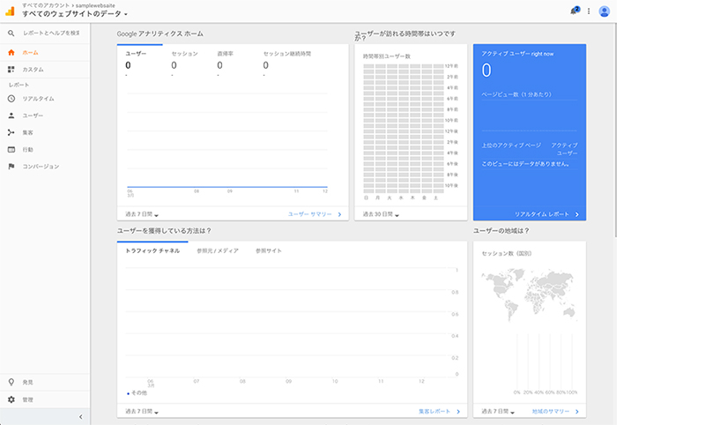This screenshot has height=425, width=705.
Task: Click the 発見 label in the sidebar
Action: pos(28,383)
